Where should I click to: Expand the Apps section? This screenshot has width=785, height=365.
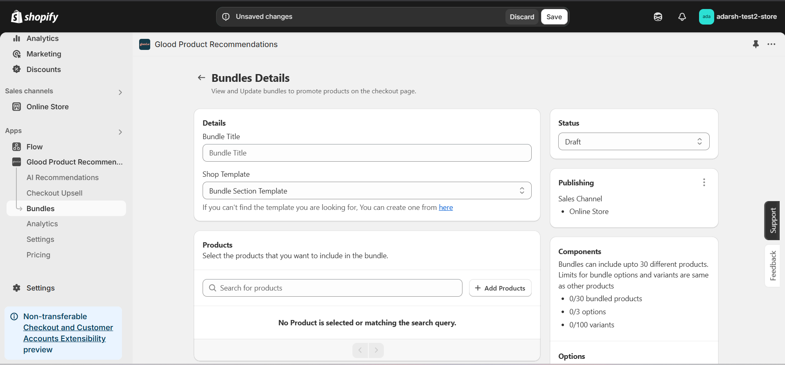pos(120,132)
